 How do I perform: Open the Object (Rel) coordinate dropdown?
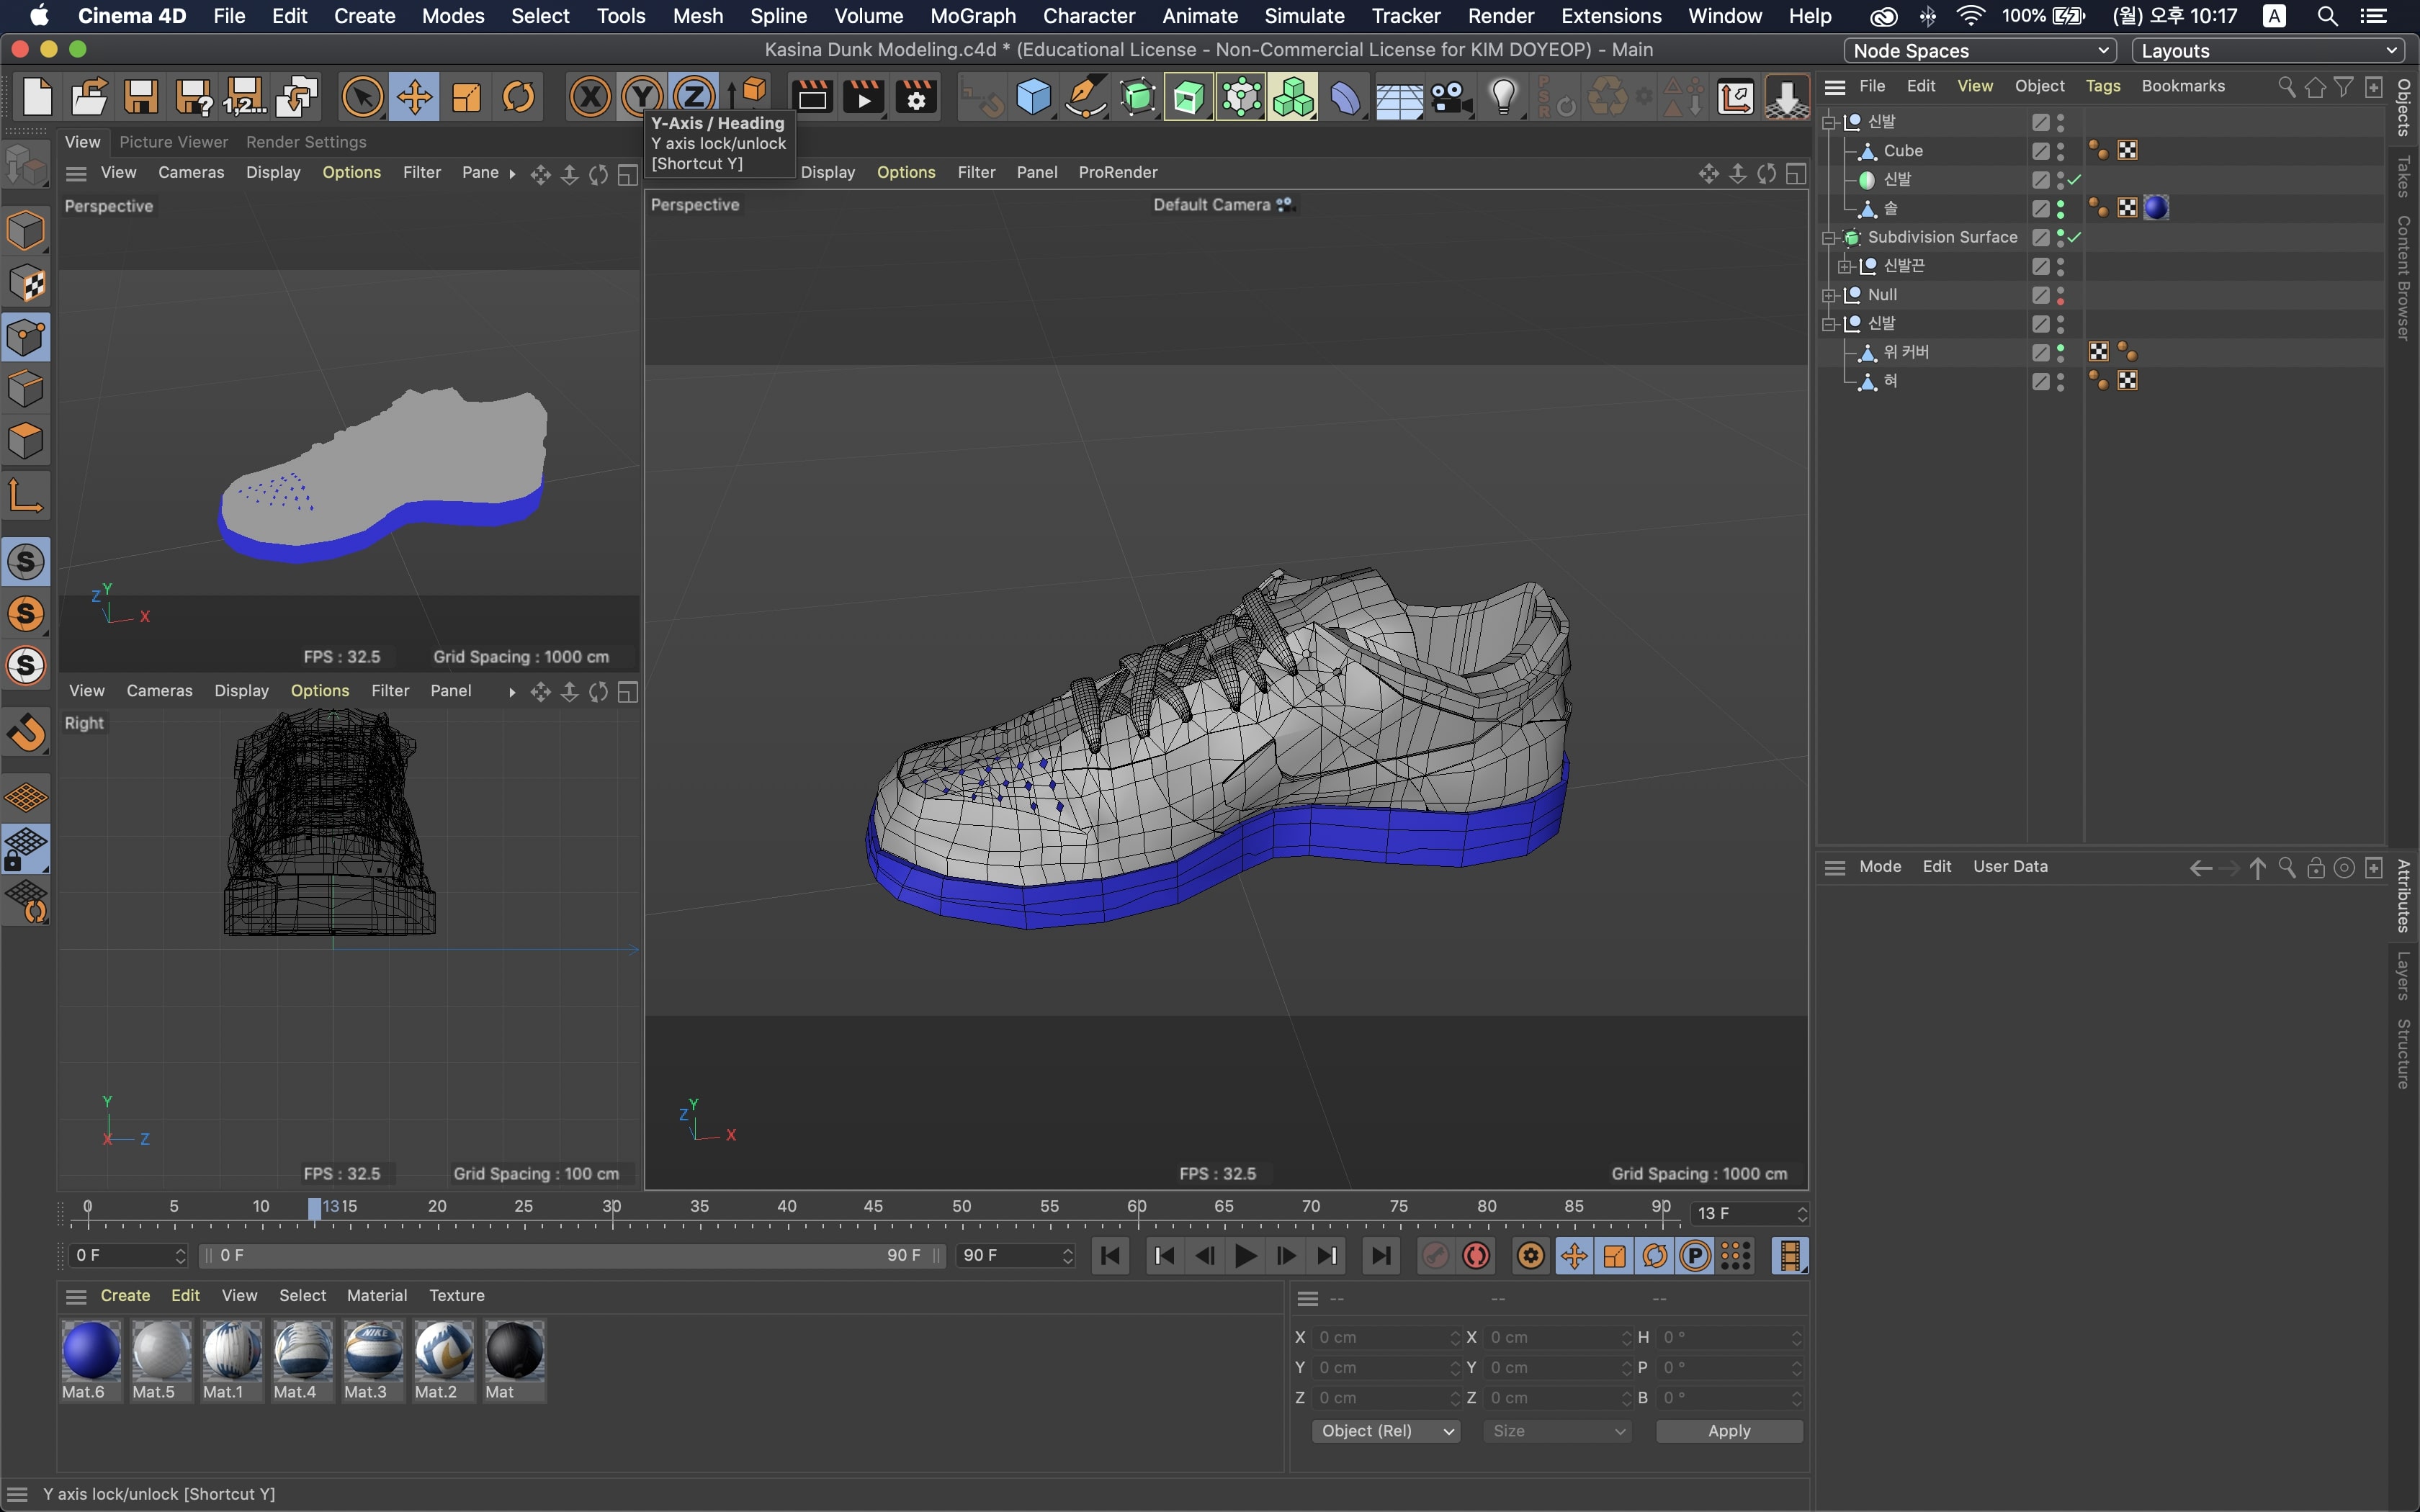tap(1385, 1431)
